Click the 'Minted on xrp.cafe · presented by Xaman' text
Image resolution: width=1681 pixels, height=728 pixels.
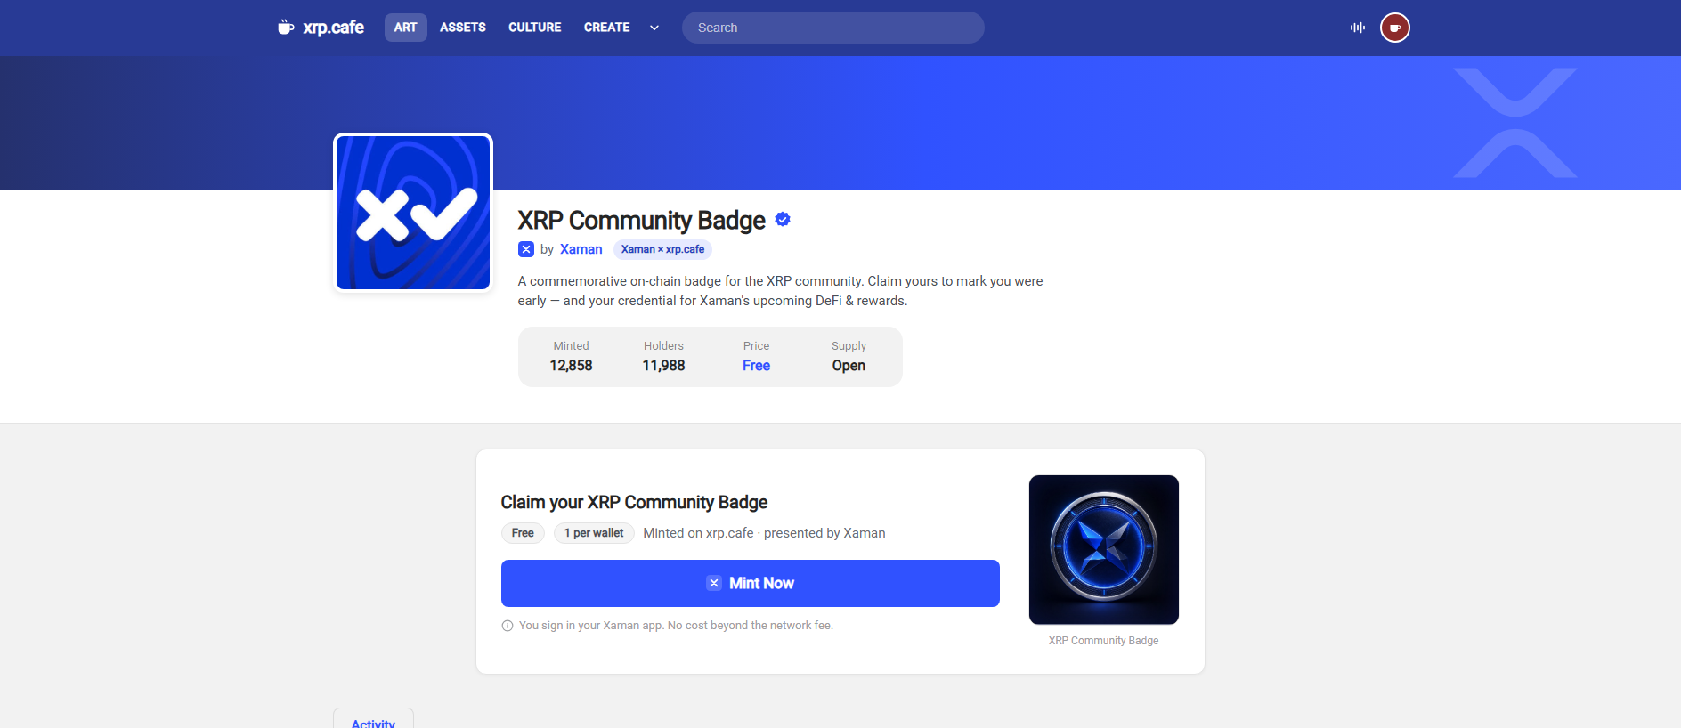(x=764, y=533)
